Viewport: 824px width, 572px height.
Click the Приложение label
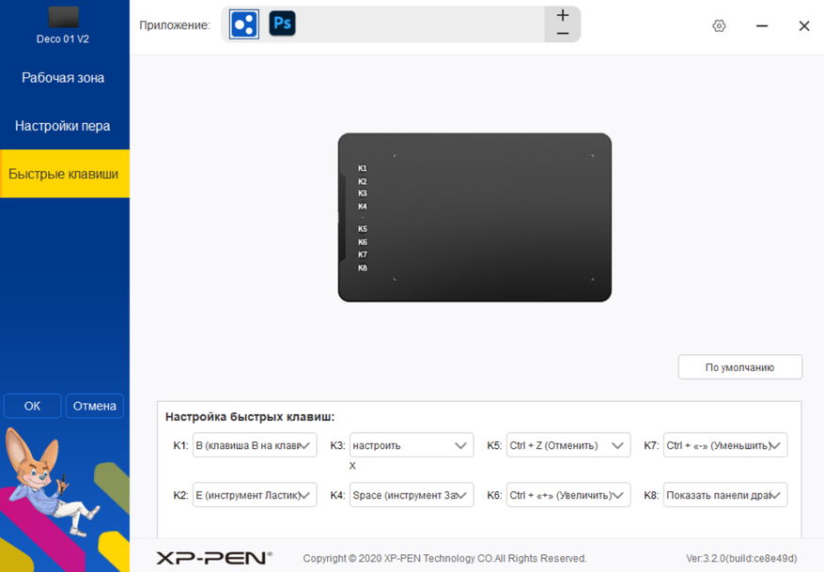pyautogui.click(x=175, y=25)
